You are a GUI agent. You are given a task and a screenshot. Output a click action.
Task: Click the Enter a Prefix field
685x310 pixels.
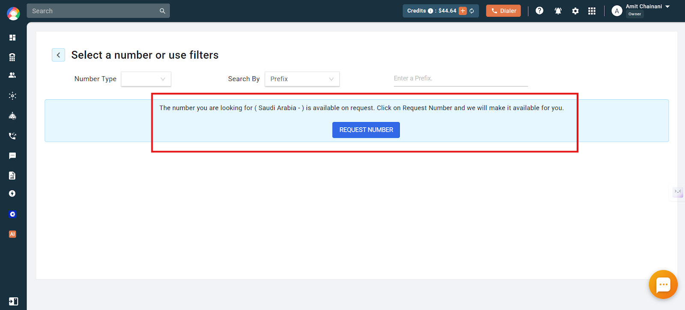461,79
